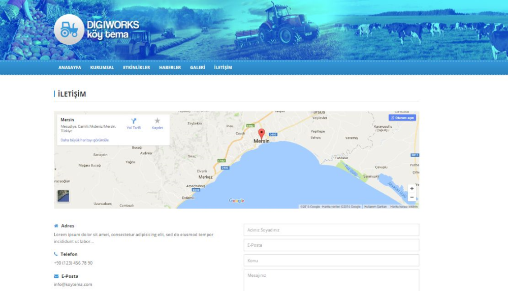The height and width of the screenshot is (291, 508).
Task: Click 'Harita hatası bildirin' link
Action: 404,207
